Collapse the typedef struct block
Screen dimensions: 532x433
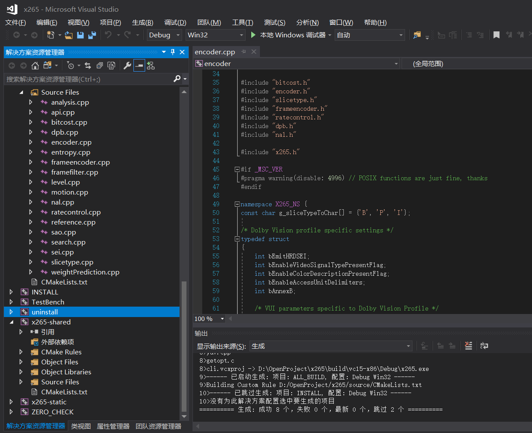(x=237, y=239)
